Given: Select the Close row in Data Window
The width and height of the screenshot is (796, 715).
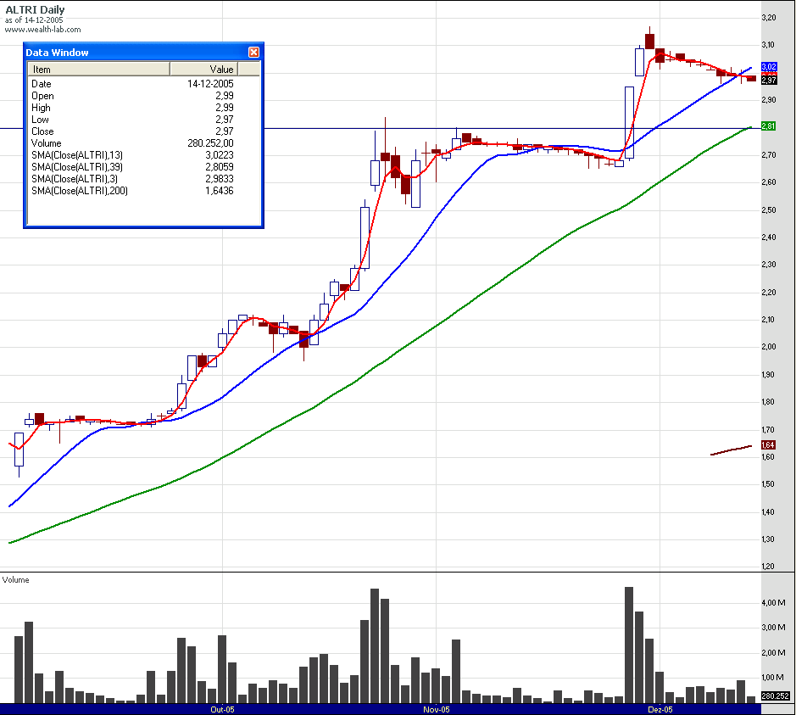Looking at the screenshot, I should pyautogui.click(x=133, y=131).
